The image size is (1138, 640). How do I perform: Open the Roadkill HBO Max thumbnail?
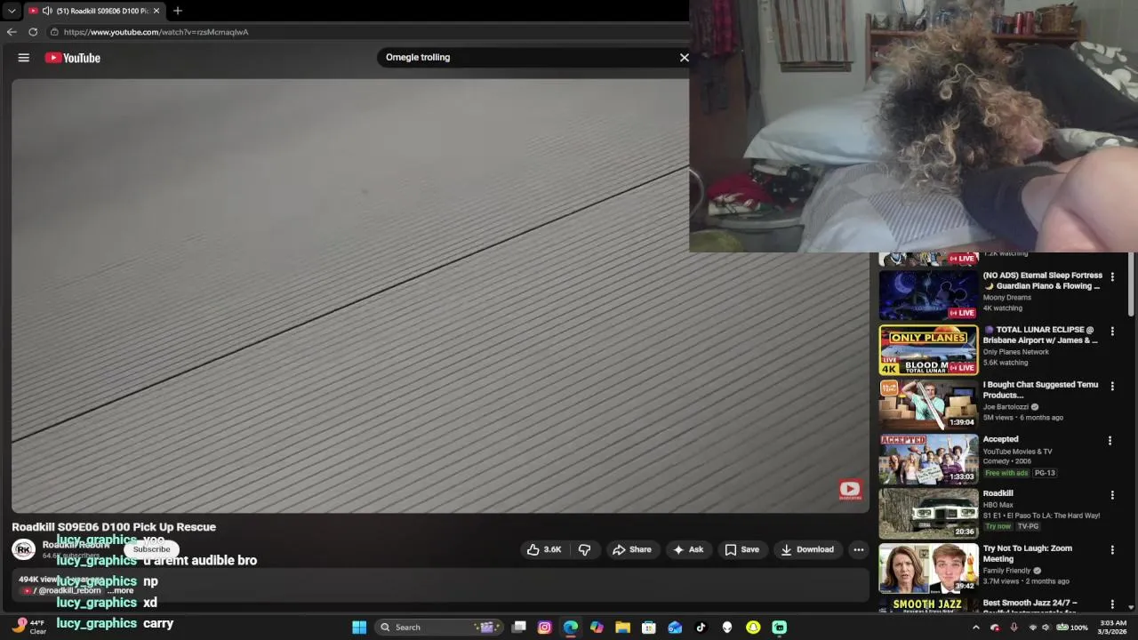[x=928, y=513]
